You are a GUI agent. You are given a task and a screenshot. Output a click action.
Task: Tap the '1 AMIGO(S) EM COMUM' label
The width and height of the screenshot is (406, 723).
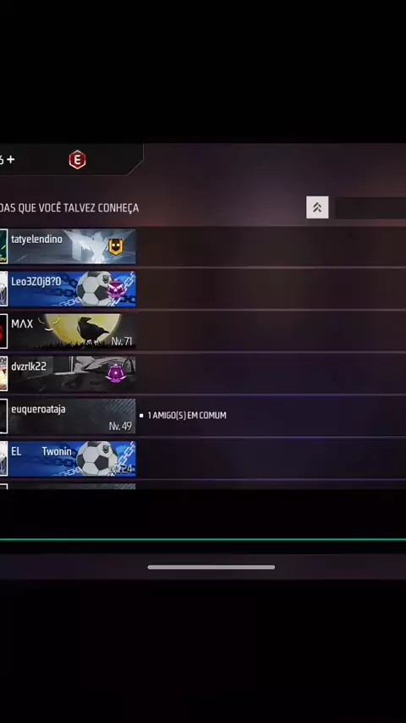click(187, 416)
